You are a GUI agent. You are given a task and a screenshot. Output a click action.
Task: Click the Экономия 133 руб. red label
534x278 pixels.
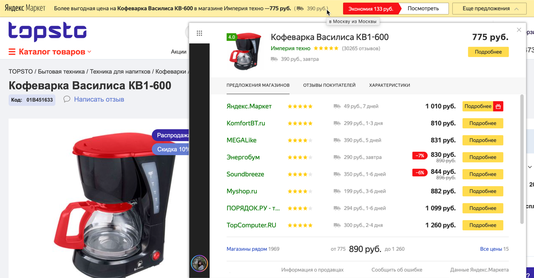coord(371,9)
